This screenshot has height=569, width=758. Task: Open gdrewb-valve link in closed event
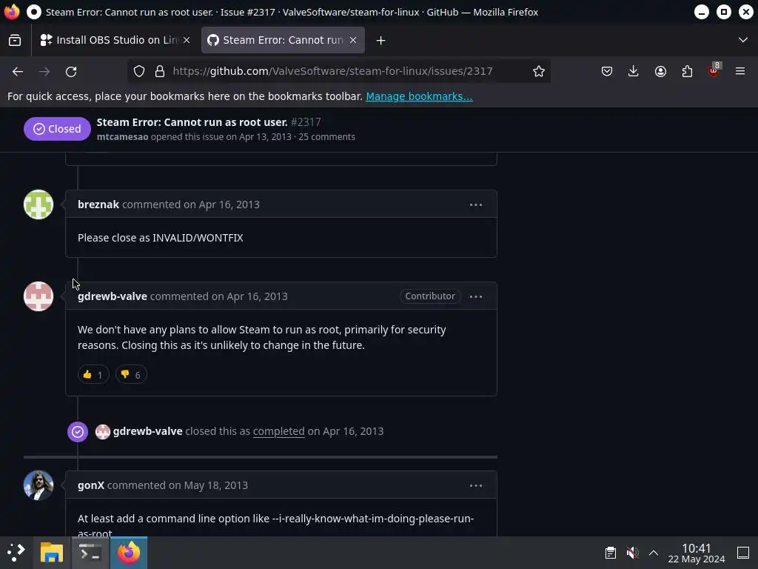(x=147, y=432)
